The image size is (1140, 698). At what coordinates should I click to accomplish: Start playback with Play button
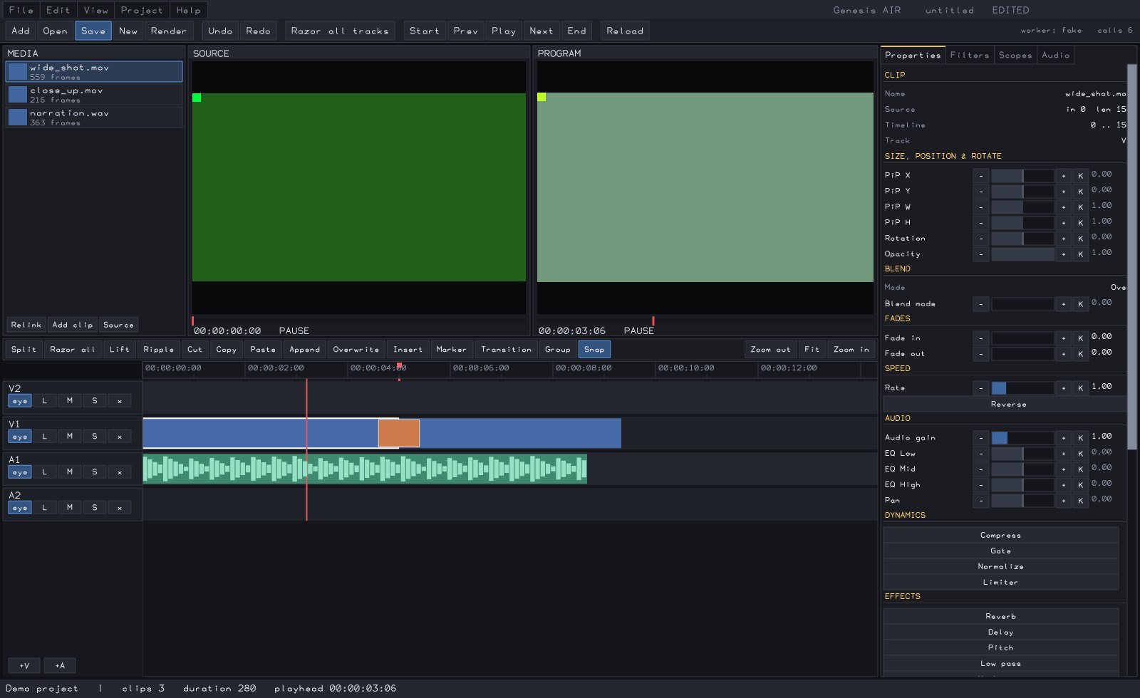(504, 31)
